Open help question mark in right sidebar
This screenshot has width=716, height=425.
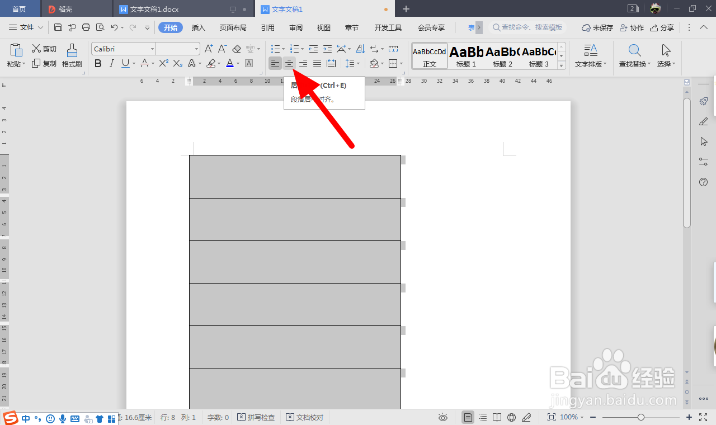click(x=704, y=182)
